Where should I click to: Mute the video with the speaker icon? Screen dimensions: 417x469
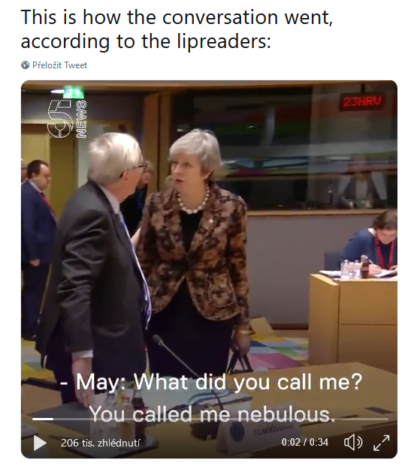click(x=353, y=442)
